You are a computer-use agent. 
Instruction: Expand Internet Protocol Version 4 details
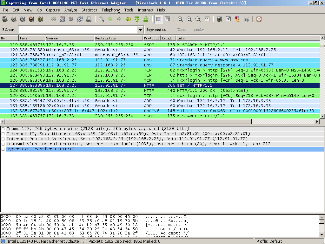tap(3, 139)
